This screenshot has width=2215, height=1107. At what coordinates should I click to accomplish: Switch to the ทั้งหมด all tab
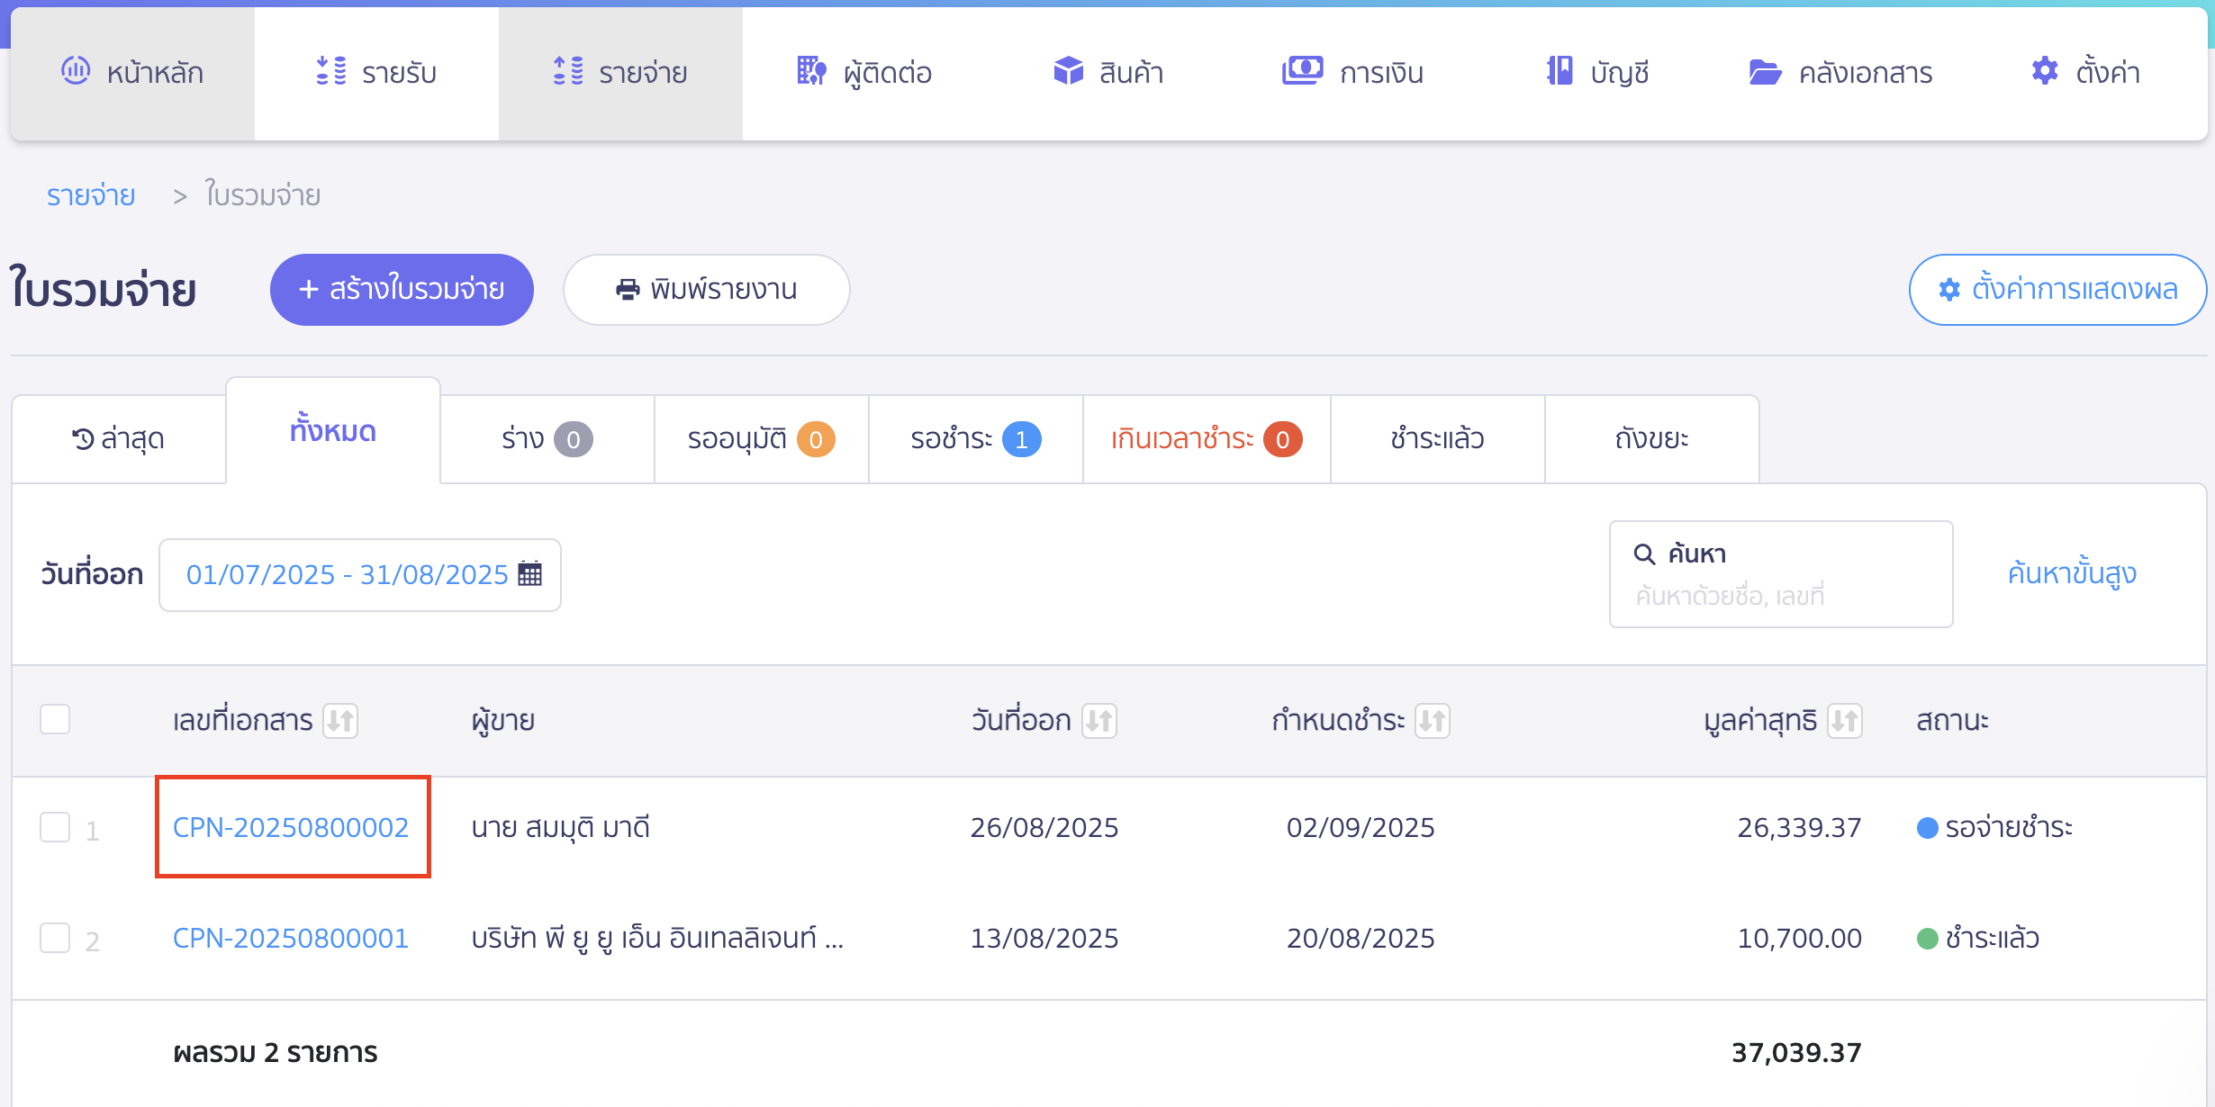[x=333, y=431]
